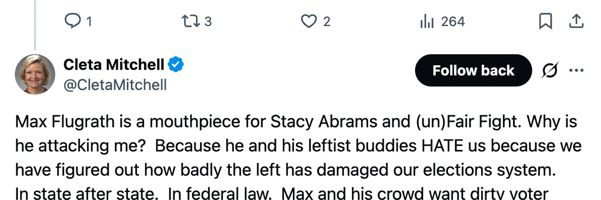Open the three-dot more options menu
Image resolution: width=601 pixels, height=200 pixels.
[576, 71]
